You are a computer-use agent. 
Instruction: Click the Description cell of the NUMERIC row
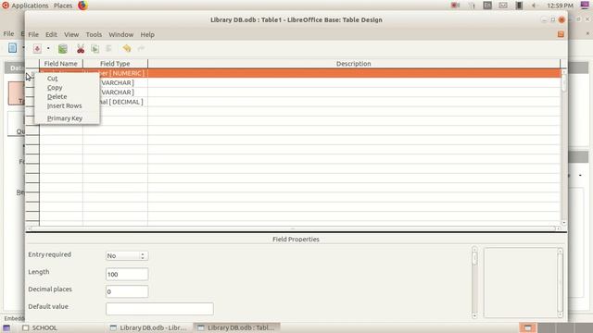pyautogui.click(x=354, y=73)
